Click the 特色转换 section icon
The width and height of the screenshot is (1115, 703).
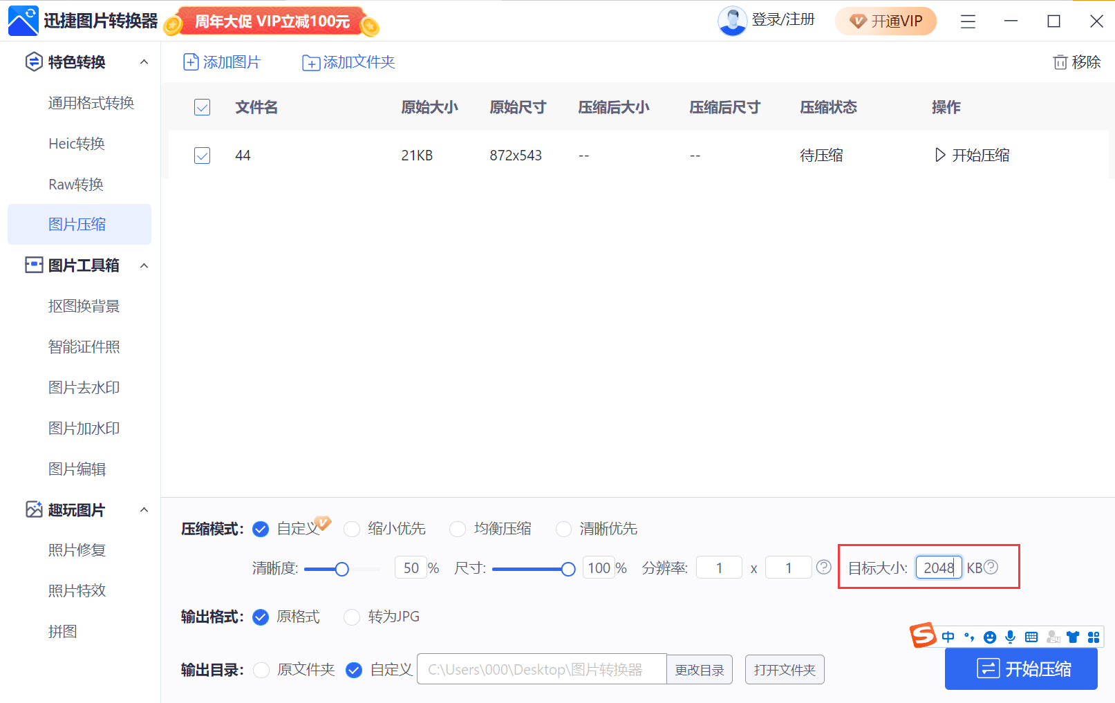click(x=33, y=62)
